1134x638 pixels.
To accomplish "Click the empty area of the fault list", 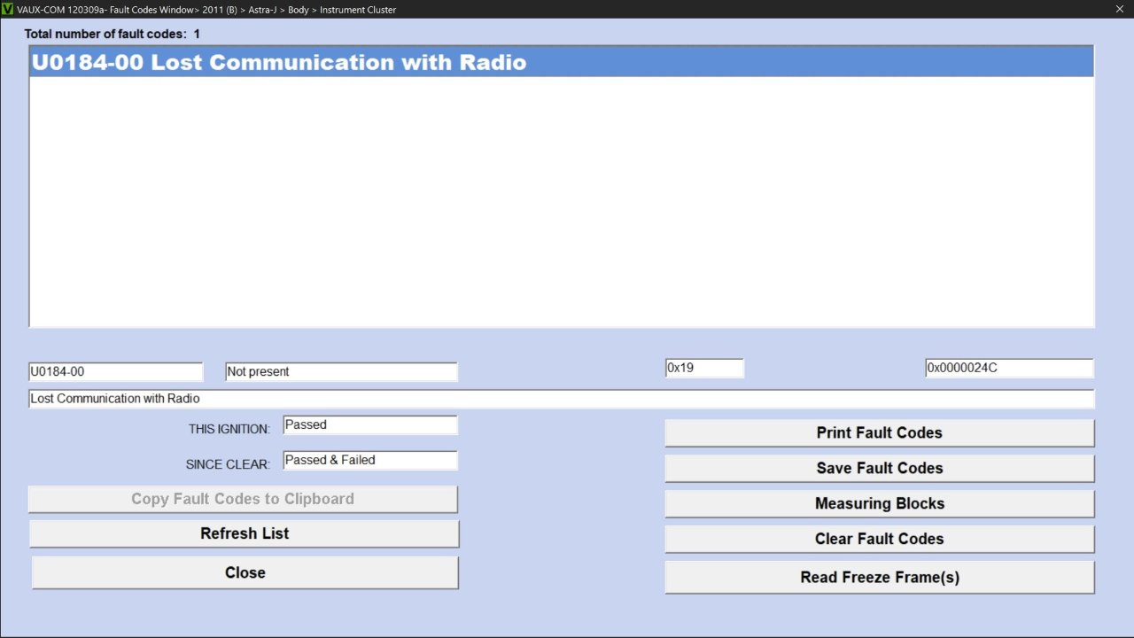I will (x=561, y=204).
